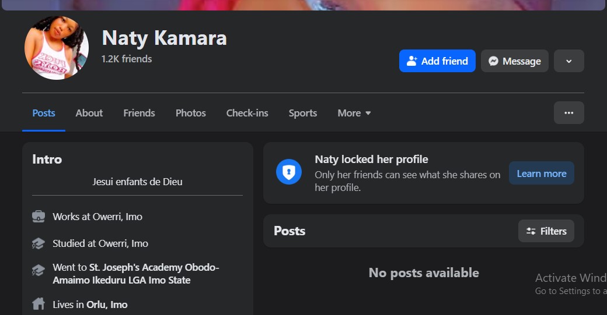
Task: Expand the More tab dropdown
Action: 354,113
